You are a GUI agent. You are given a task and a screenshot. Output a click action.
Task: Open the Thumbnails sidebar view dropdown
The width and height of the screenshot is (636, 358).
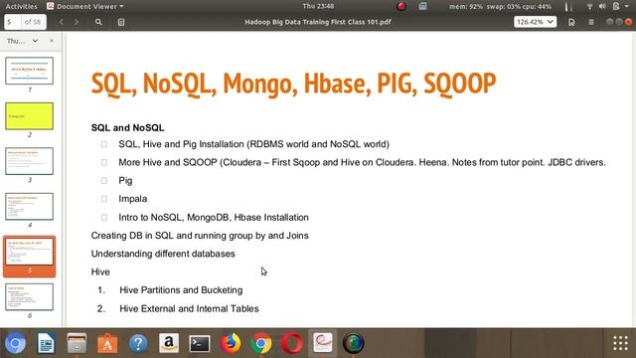[22, 41]
